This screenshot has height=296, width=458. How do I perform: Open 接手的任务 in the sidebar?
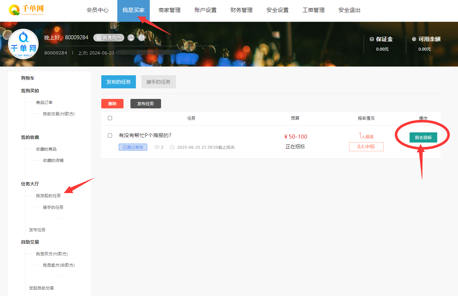53,207
